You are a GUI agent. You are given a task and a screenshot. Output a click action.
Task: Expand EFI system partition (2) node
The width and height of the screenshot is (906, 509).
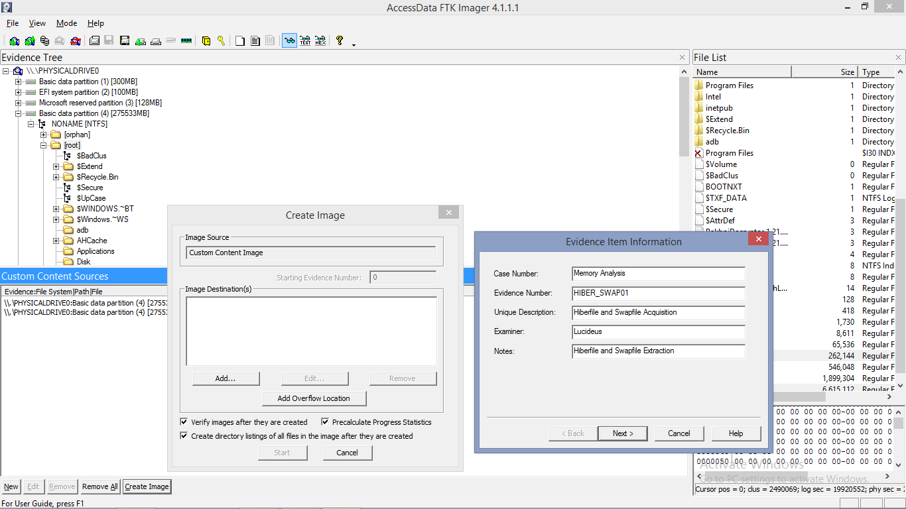19,92
